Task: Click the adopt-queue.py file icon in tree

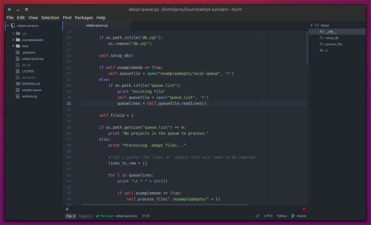Action: pyautogui.click(x=17, y=59)
